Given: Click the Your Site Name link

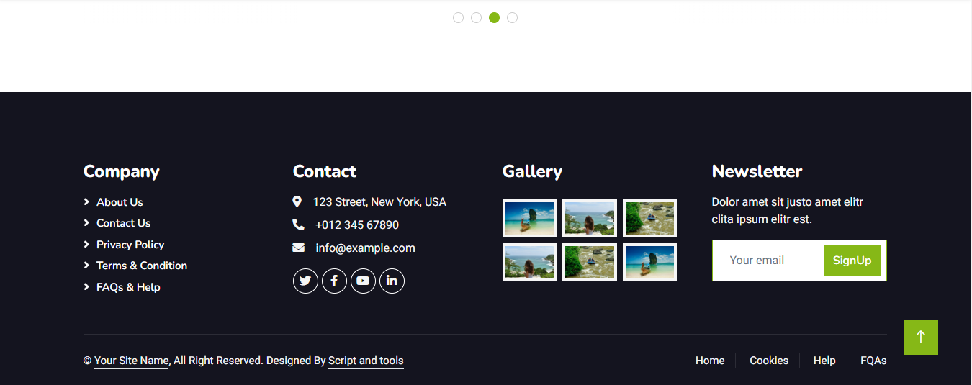Looking at the screenshot, I should [132, 361].
